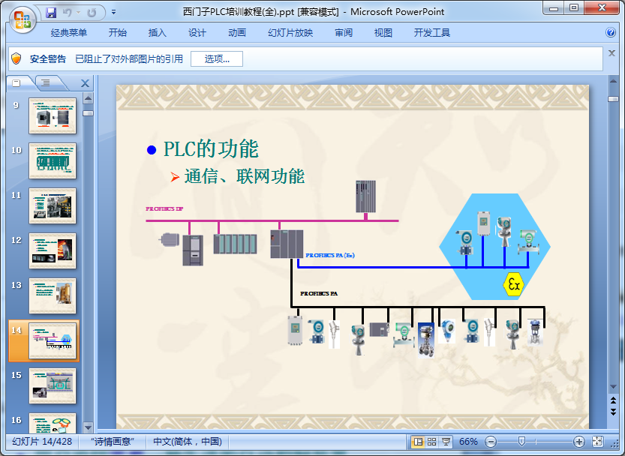Start Slide Show from status bar

pos(446,442)
